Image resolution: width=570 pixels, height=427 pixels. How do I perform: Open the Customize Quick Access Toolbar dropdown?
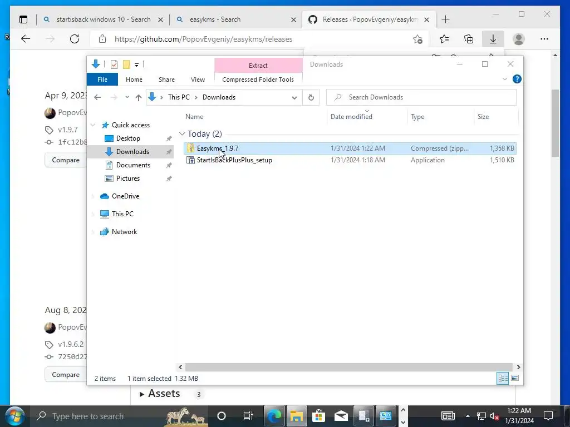click(137, 65)
